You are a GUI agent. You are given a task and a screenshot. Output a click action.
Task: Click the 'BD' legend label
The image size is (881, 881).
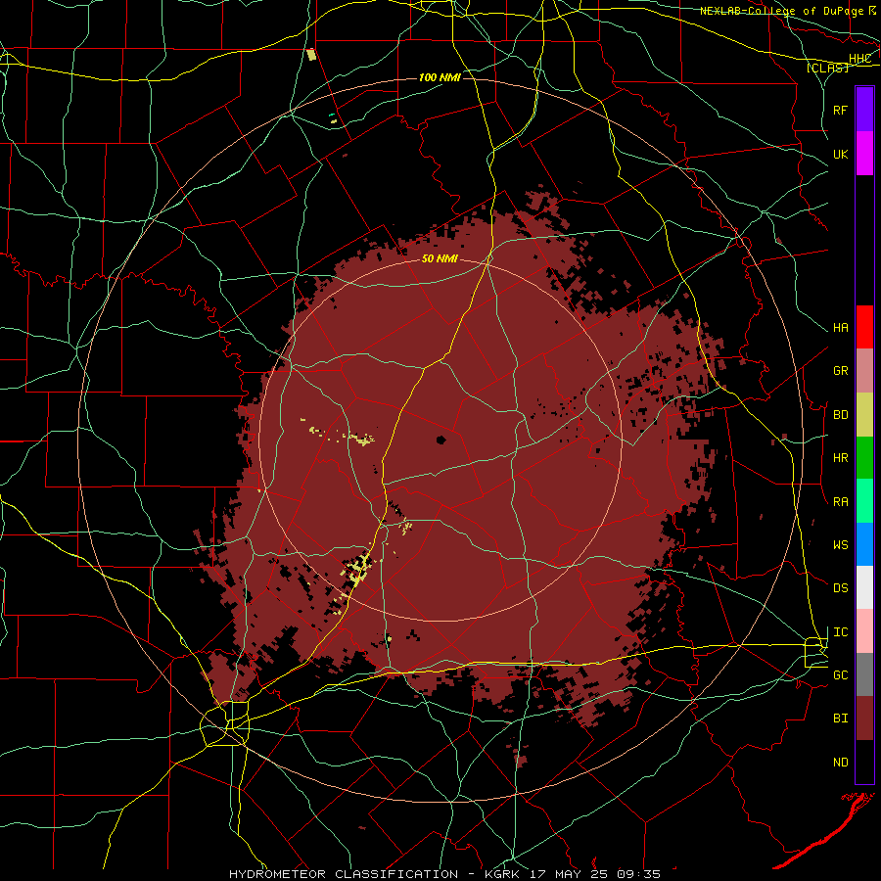[x=841, y=415]
